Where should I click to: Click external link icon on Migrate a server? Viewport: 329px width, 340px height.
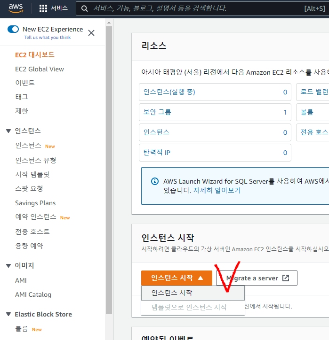(286, 278)
